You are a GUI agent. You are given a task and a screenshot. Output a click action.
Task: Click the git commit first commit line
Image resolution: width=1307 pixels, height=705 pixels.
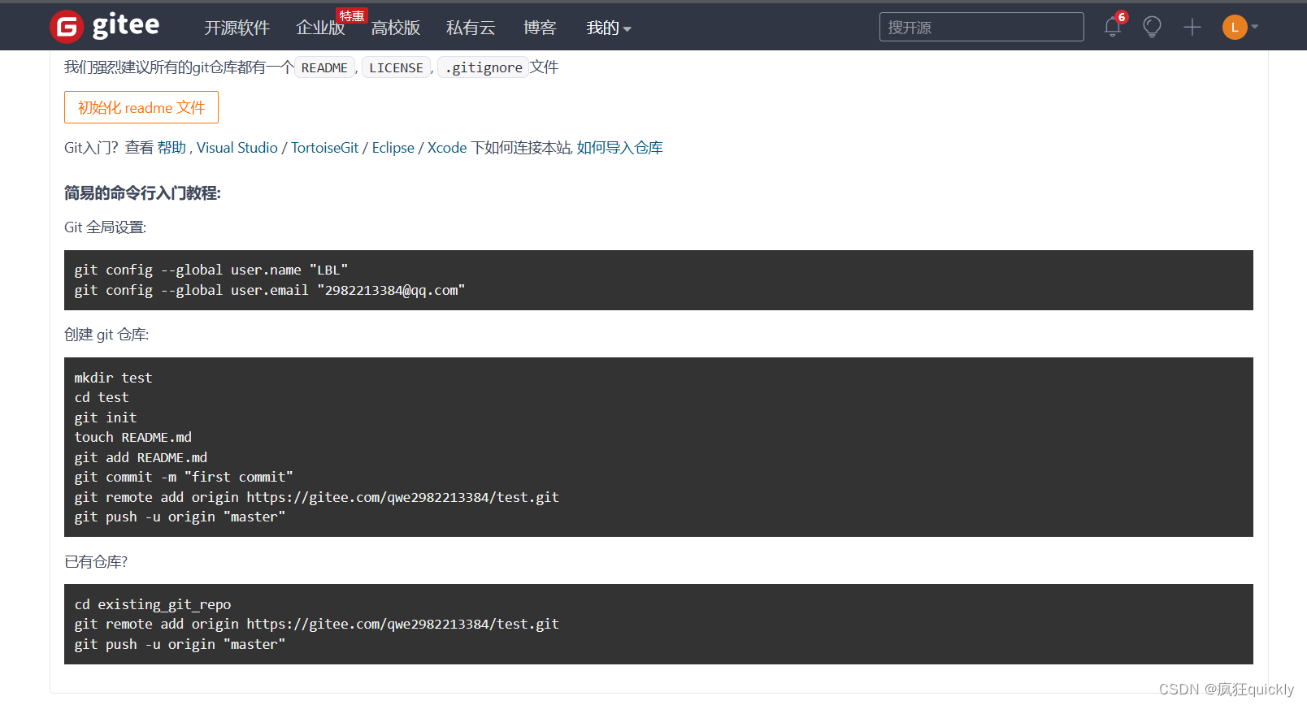click(184, 477)
